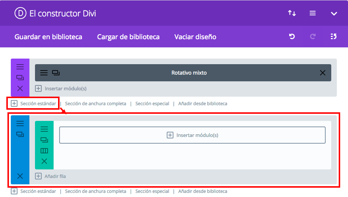348x197 pixels.
Task: Click the top Sección de anchura completa link
Action: coord(95,103)
